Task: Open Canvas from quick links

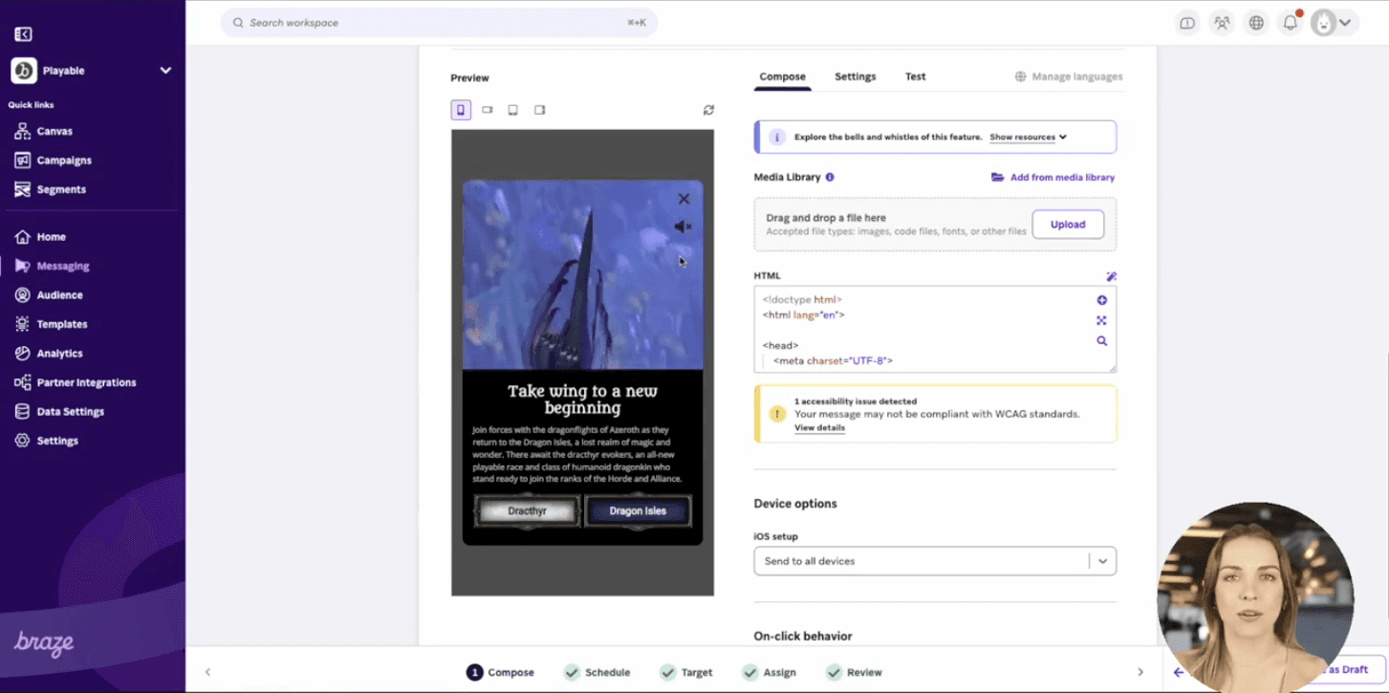Action: click(54, 131)
